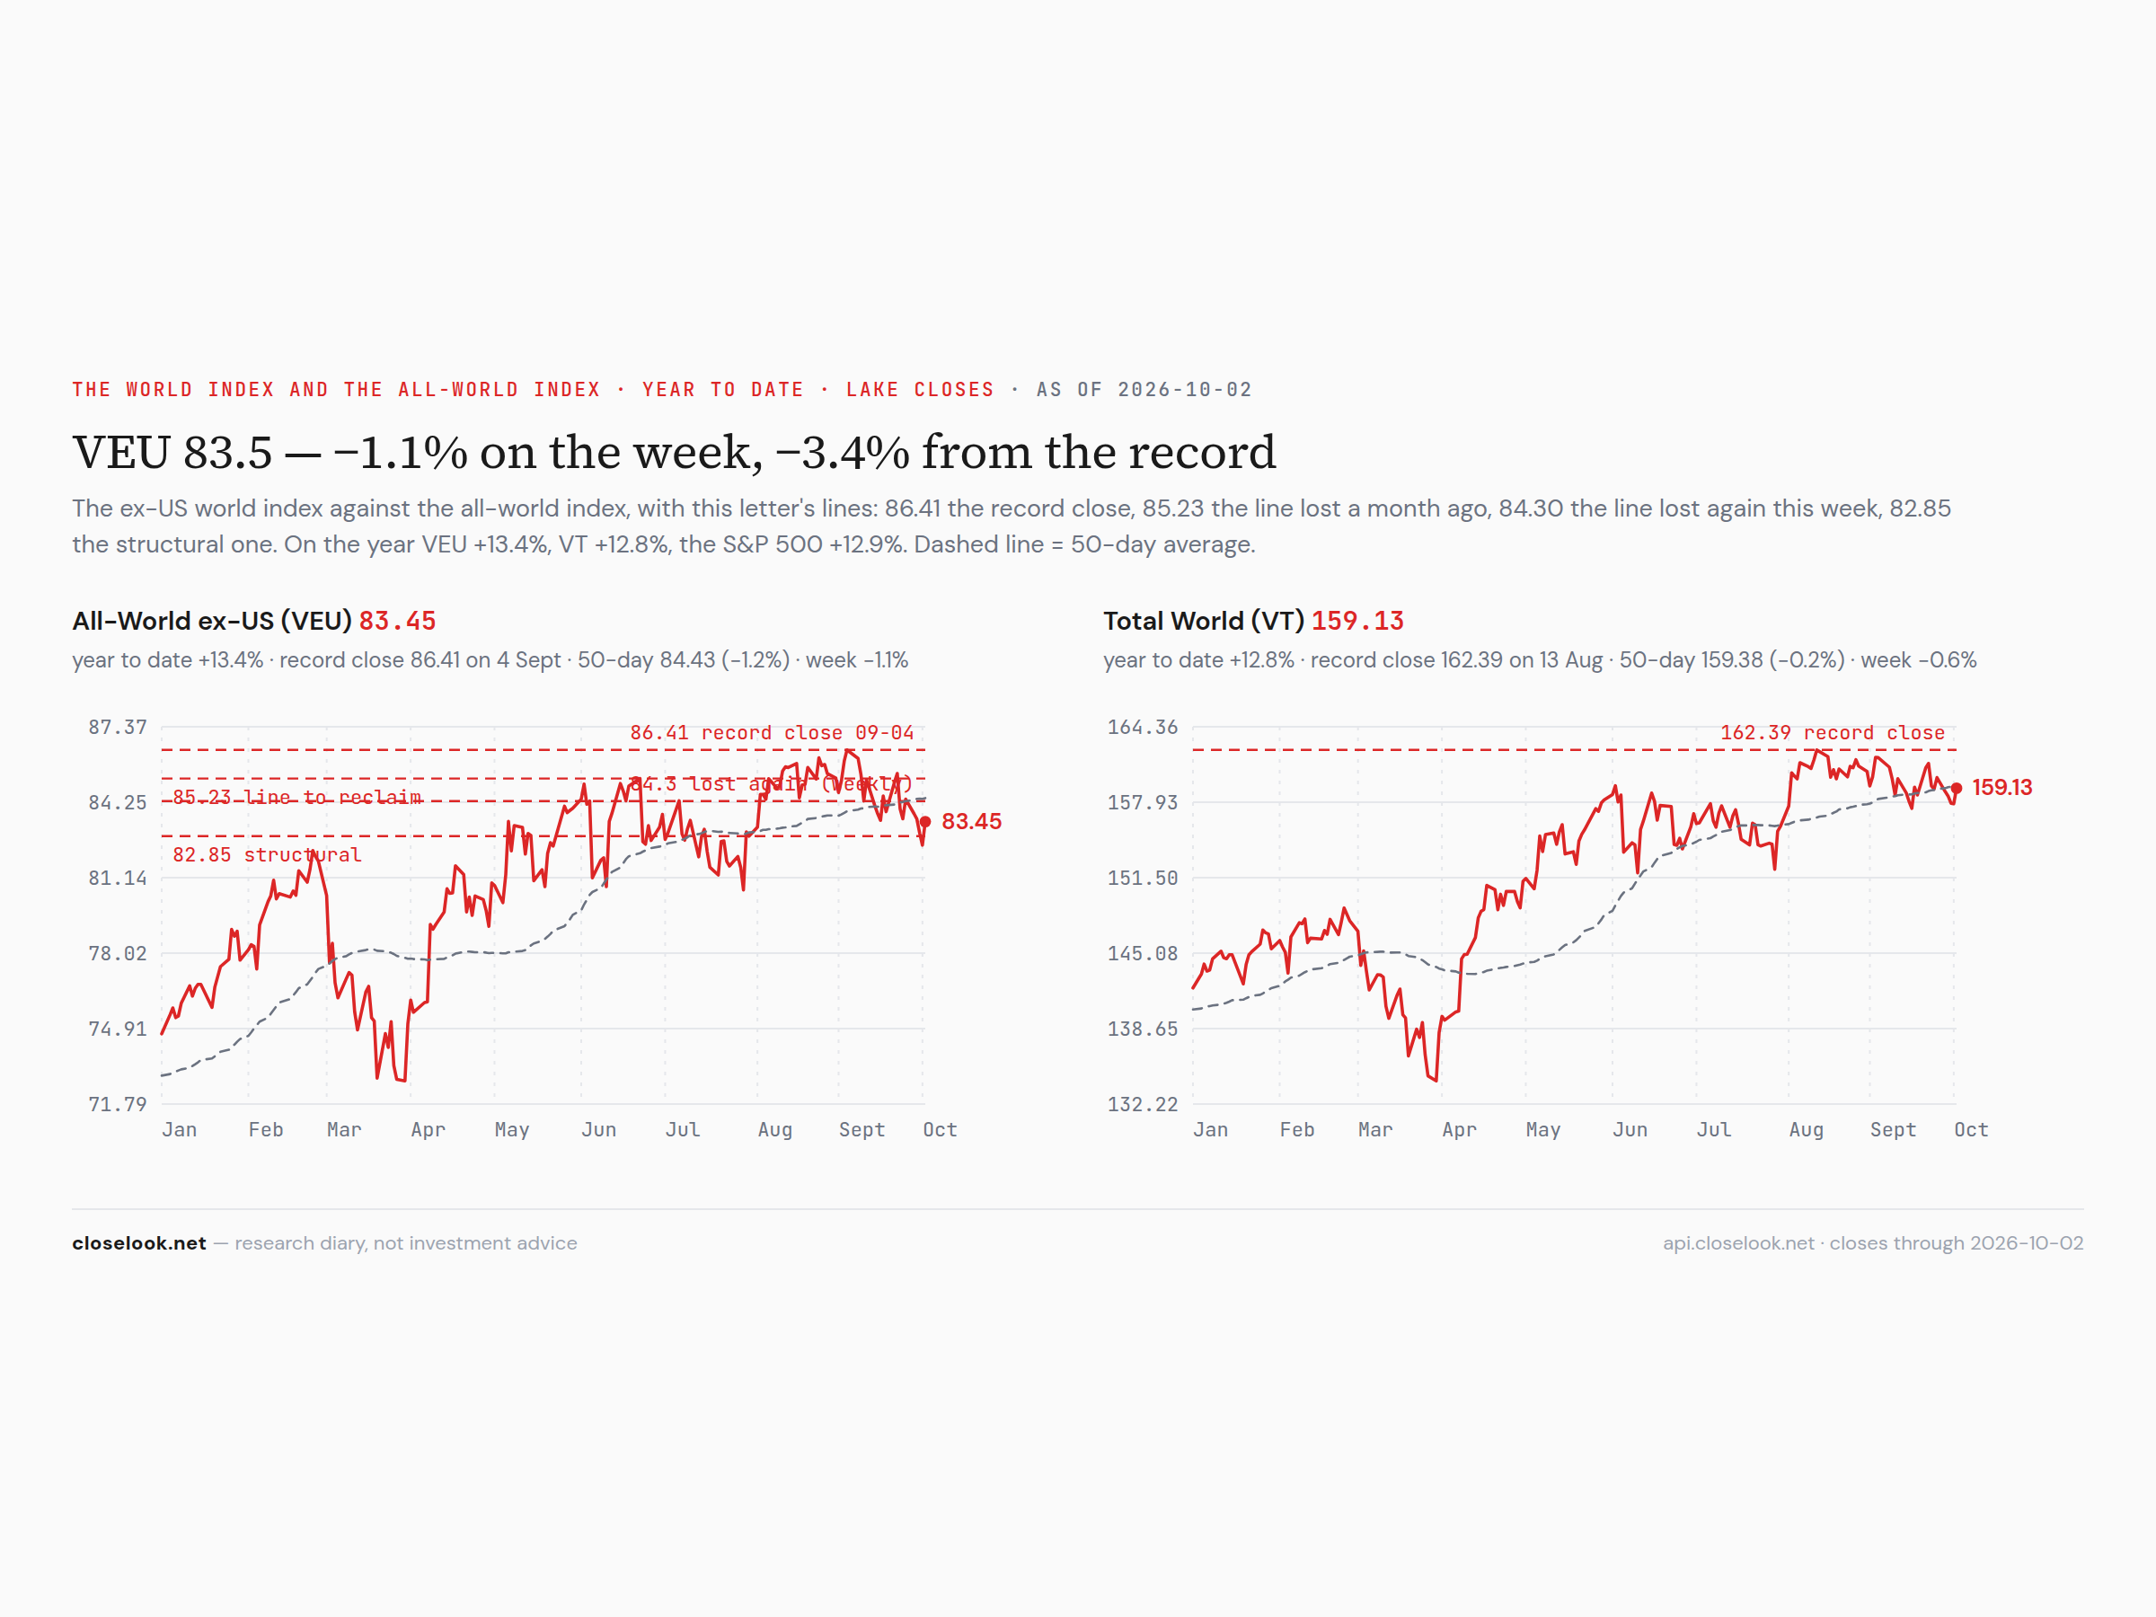
Task: Click the VT 159.13 price in the panel title
Action: click(1357, 621)
